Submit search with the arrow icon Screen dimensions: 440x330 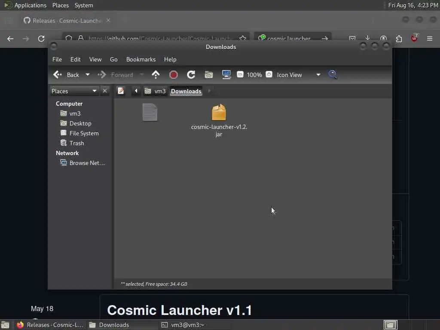(x=325, y=38)
